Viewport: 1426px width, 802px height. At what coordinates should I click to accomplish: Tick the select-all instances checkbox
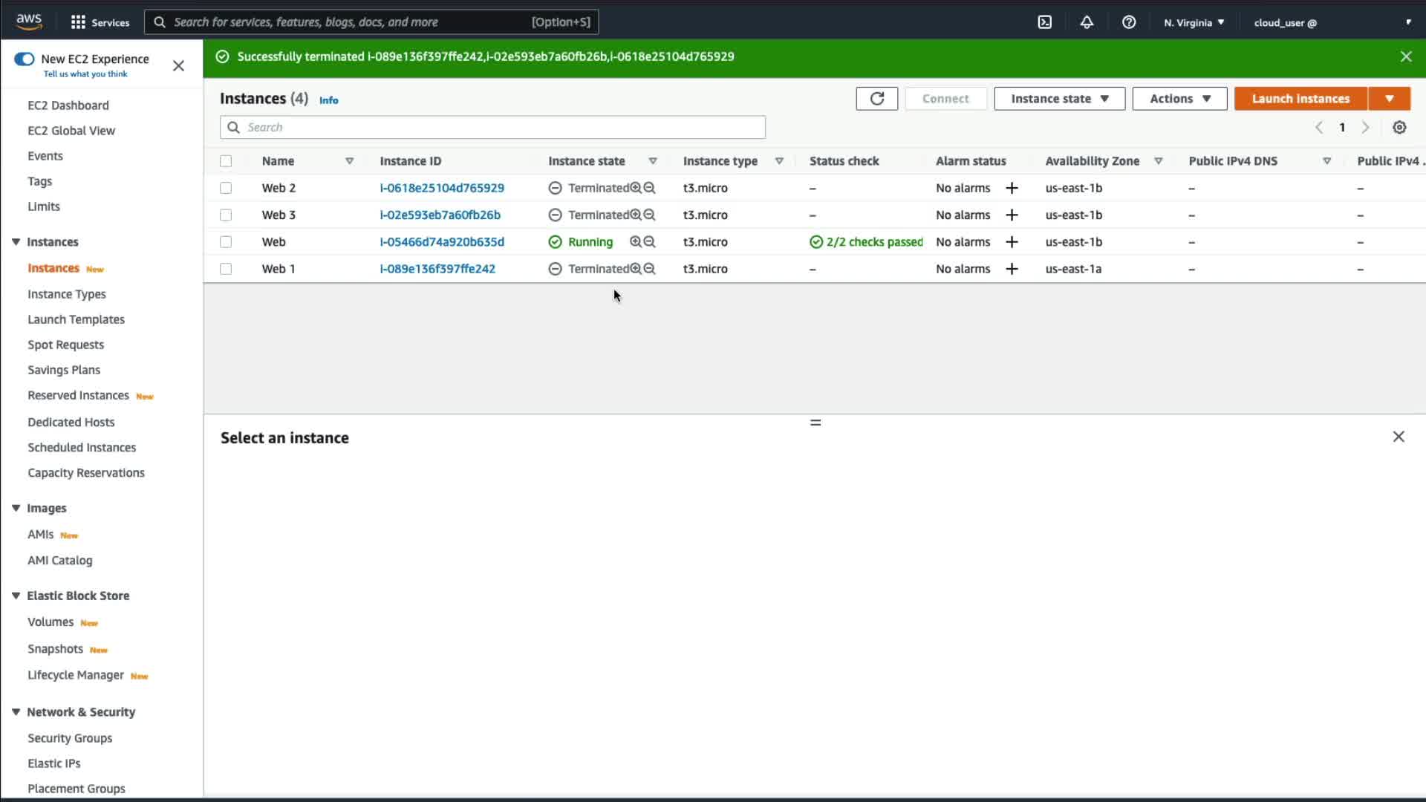[x=226, y=161]
